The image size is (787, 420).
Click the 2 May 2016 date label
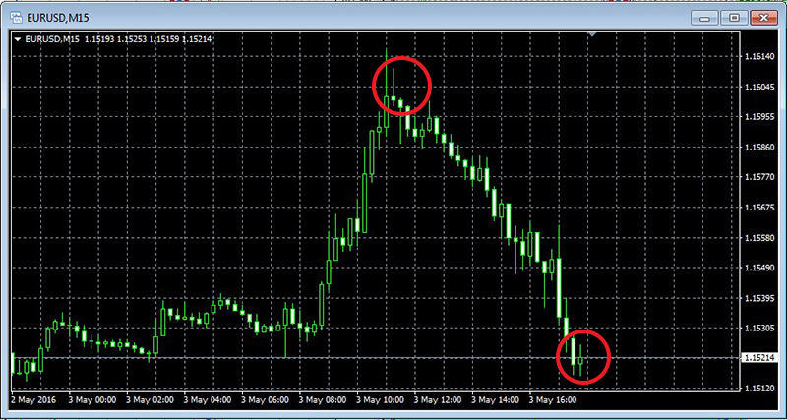pyautogui.click(x=33, y=400)
